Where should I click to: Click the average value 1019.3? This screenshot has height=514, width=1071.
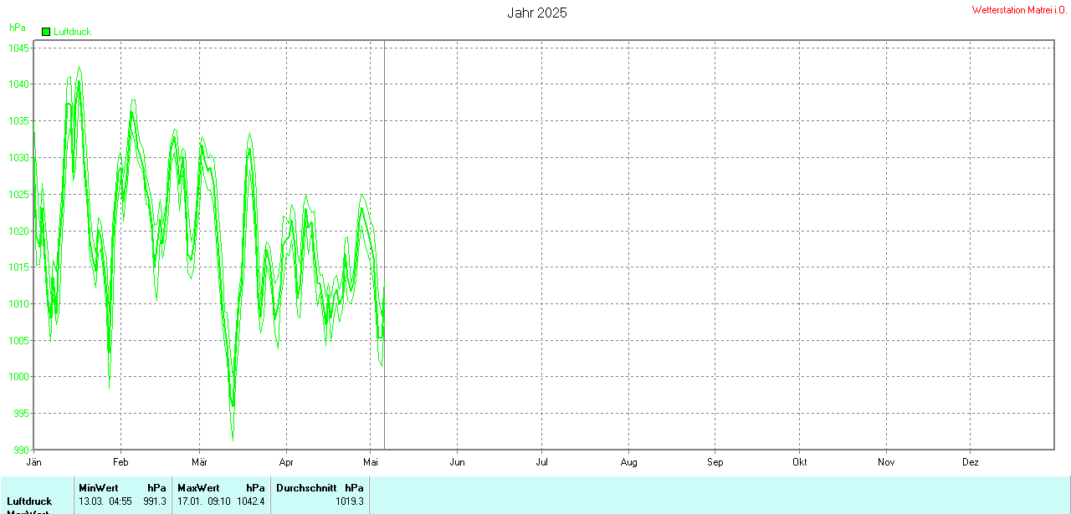(350, 501)
